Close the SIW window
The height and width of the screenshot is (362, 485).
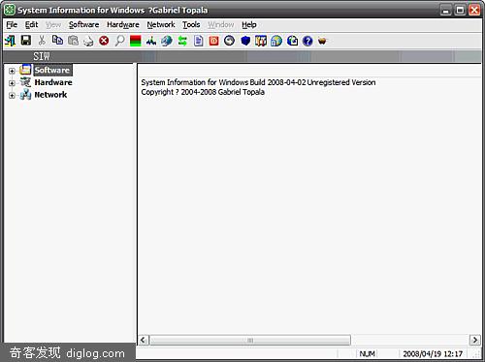click(x=474, y=11)
